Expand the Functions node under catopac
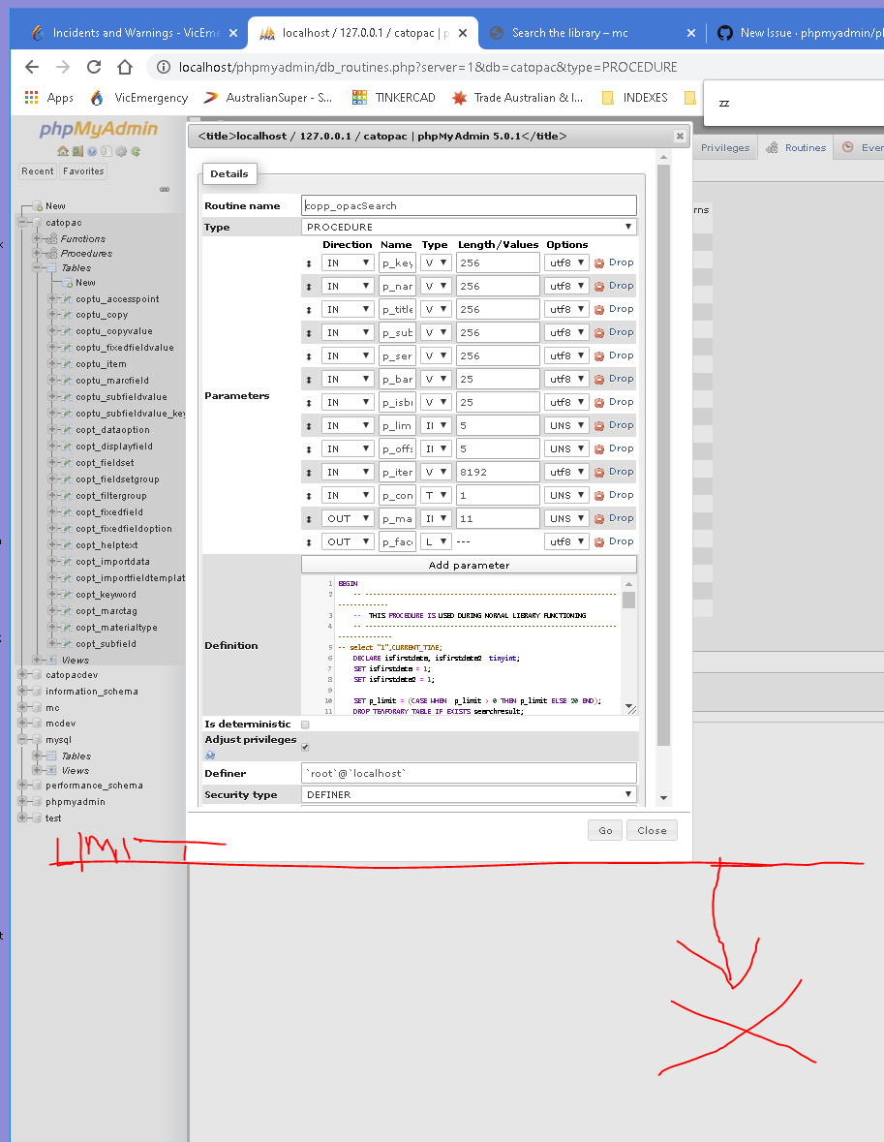Screen dimensions: 884x1142 (37, 239)
